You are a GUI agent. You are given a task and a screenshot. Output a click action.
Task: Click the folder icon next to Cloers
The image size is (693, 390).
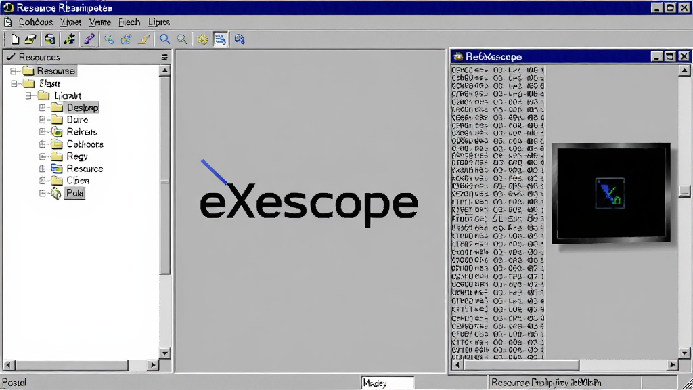57,180
